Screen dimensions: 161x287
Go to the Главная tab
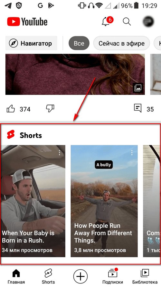[16, 276]
